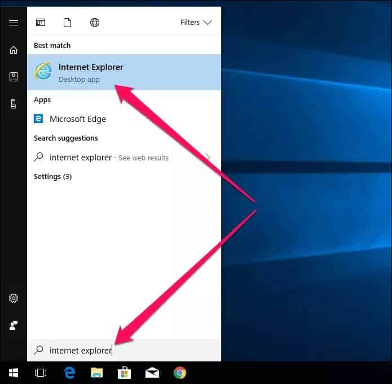Screen dimensions: 392x384
Task: Show the Settings (3) results group
Action: click(53, 177)
